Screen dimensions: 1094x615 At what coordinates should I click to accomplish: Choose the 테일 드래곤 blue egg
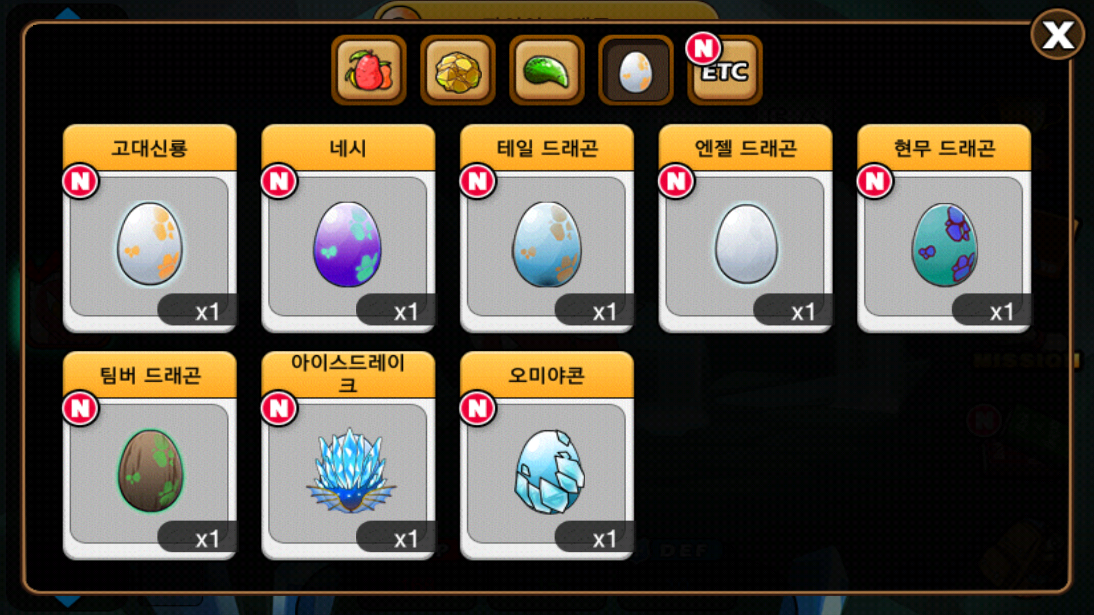click(x=547, y=243)
